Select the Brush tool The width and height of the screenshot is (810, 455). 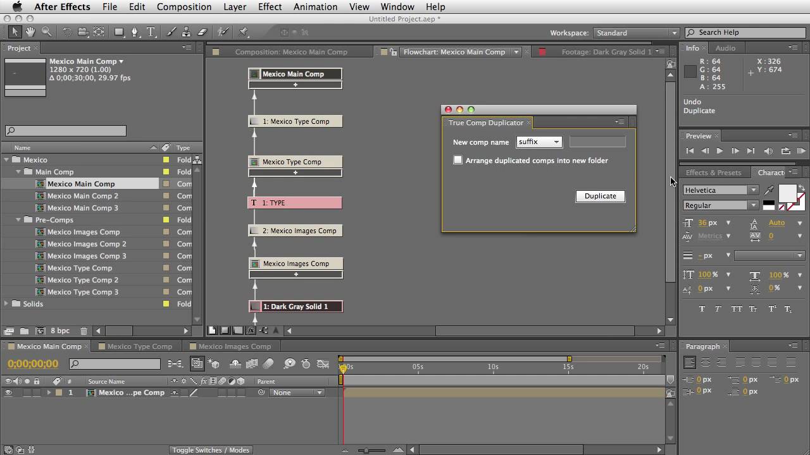click(171, 32)
